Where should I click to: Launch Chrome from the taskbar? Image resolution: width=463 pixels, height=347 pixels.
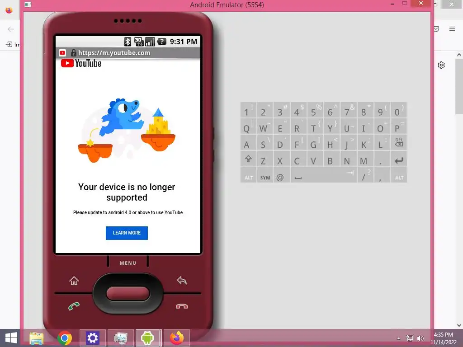(65, 338)
